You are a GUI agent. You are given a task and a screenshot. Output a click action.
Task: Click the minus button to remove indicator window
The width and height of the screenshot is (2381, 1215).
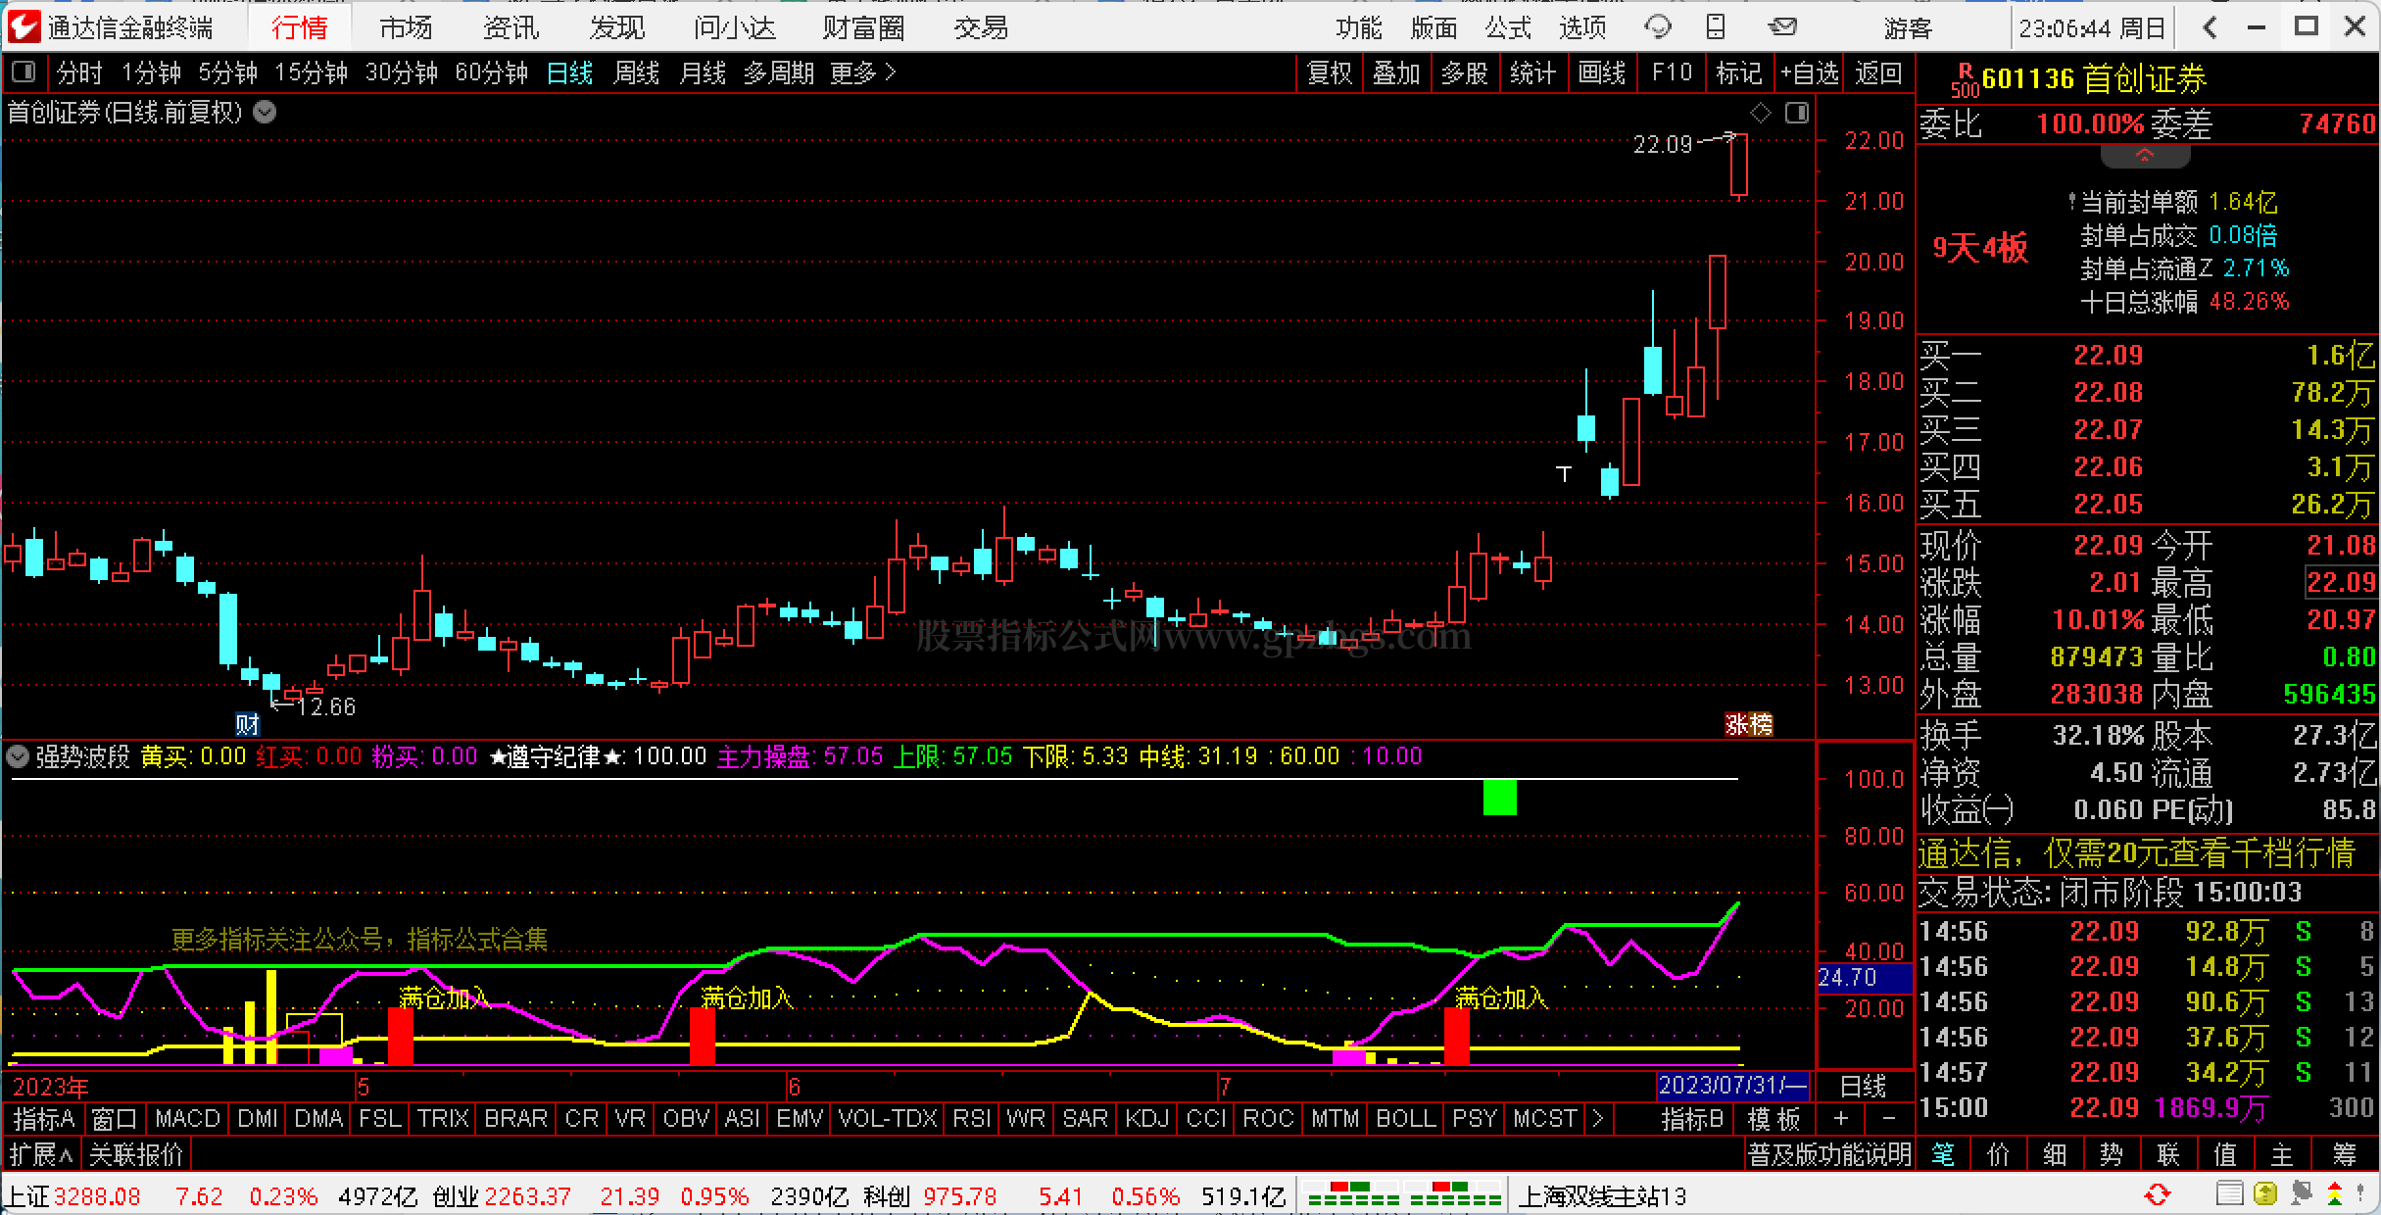click(x=1888, y=1118)
